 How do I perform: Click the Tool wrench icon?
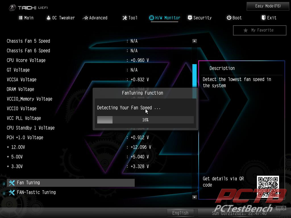pyautogui.click(x=124, y=18)
